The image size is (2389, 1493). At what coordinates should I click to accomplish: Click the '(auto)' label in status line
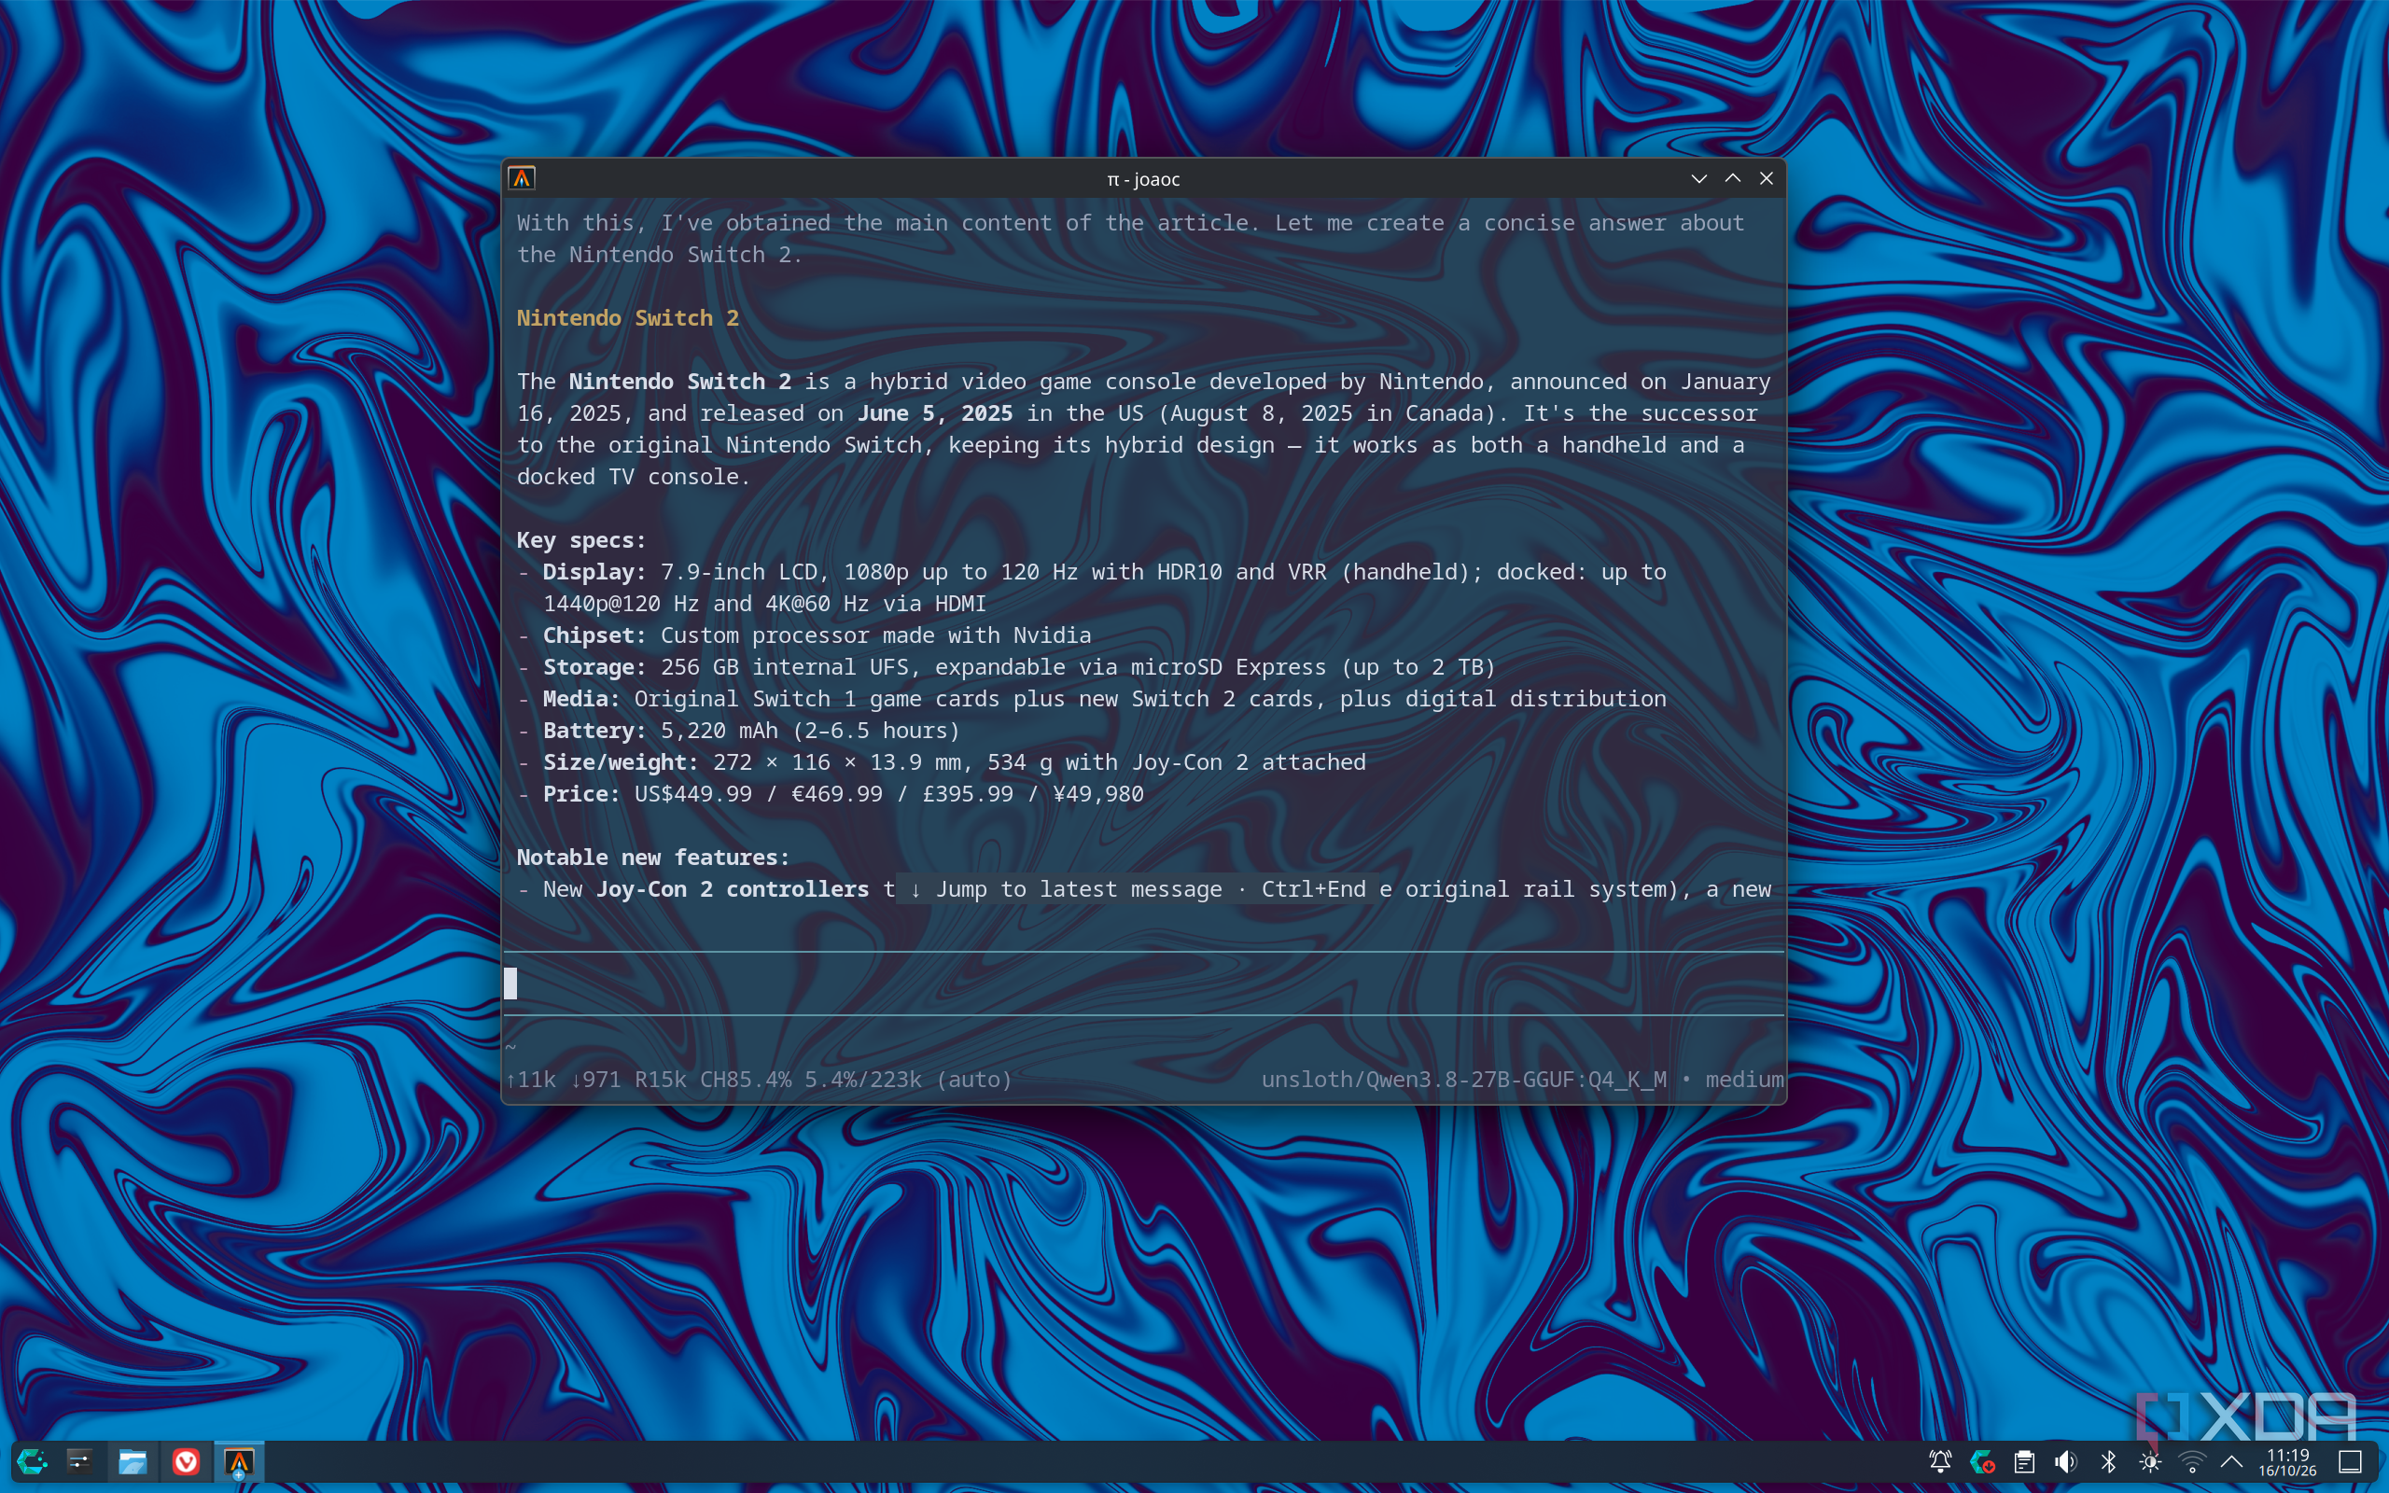coord(973,1080)
